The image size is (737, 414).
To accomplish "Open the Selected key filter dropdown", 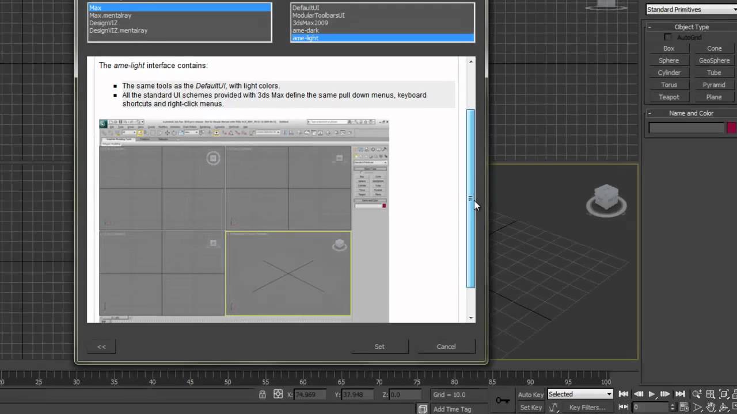I will (579, 394).
